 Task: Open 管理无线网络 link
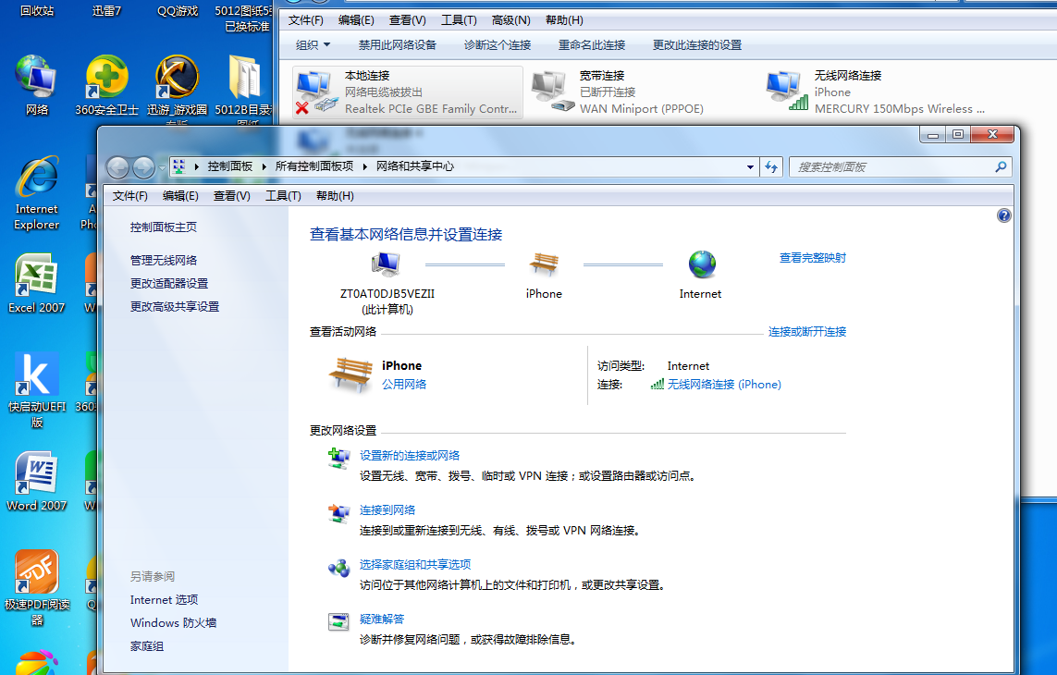tap(164, 260)
